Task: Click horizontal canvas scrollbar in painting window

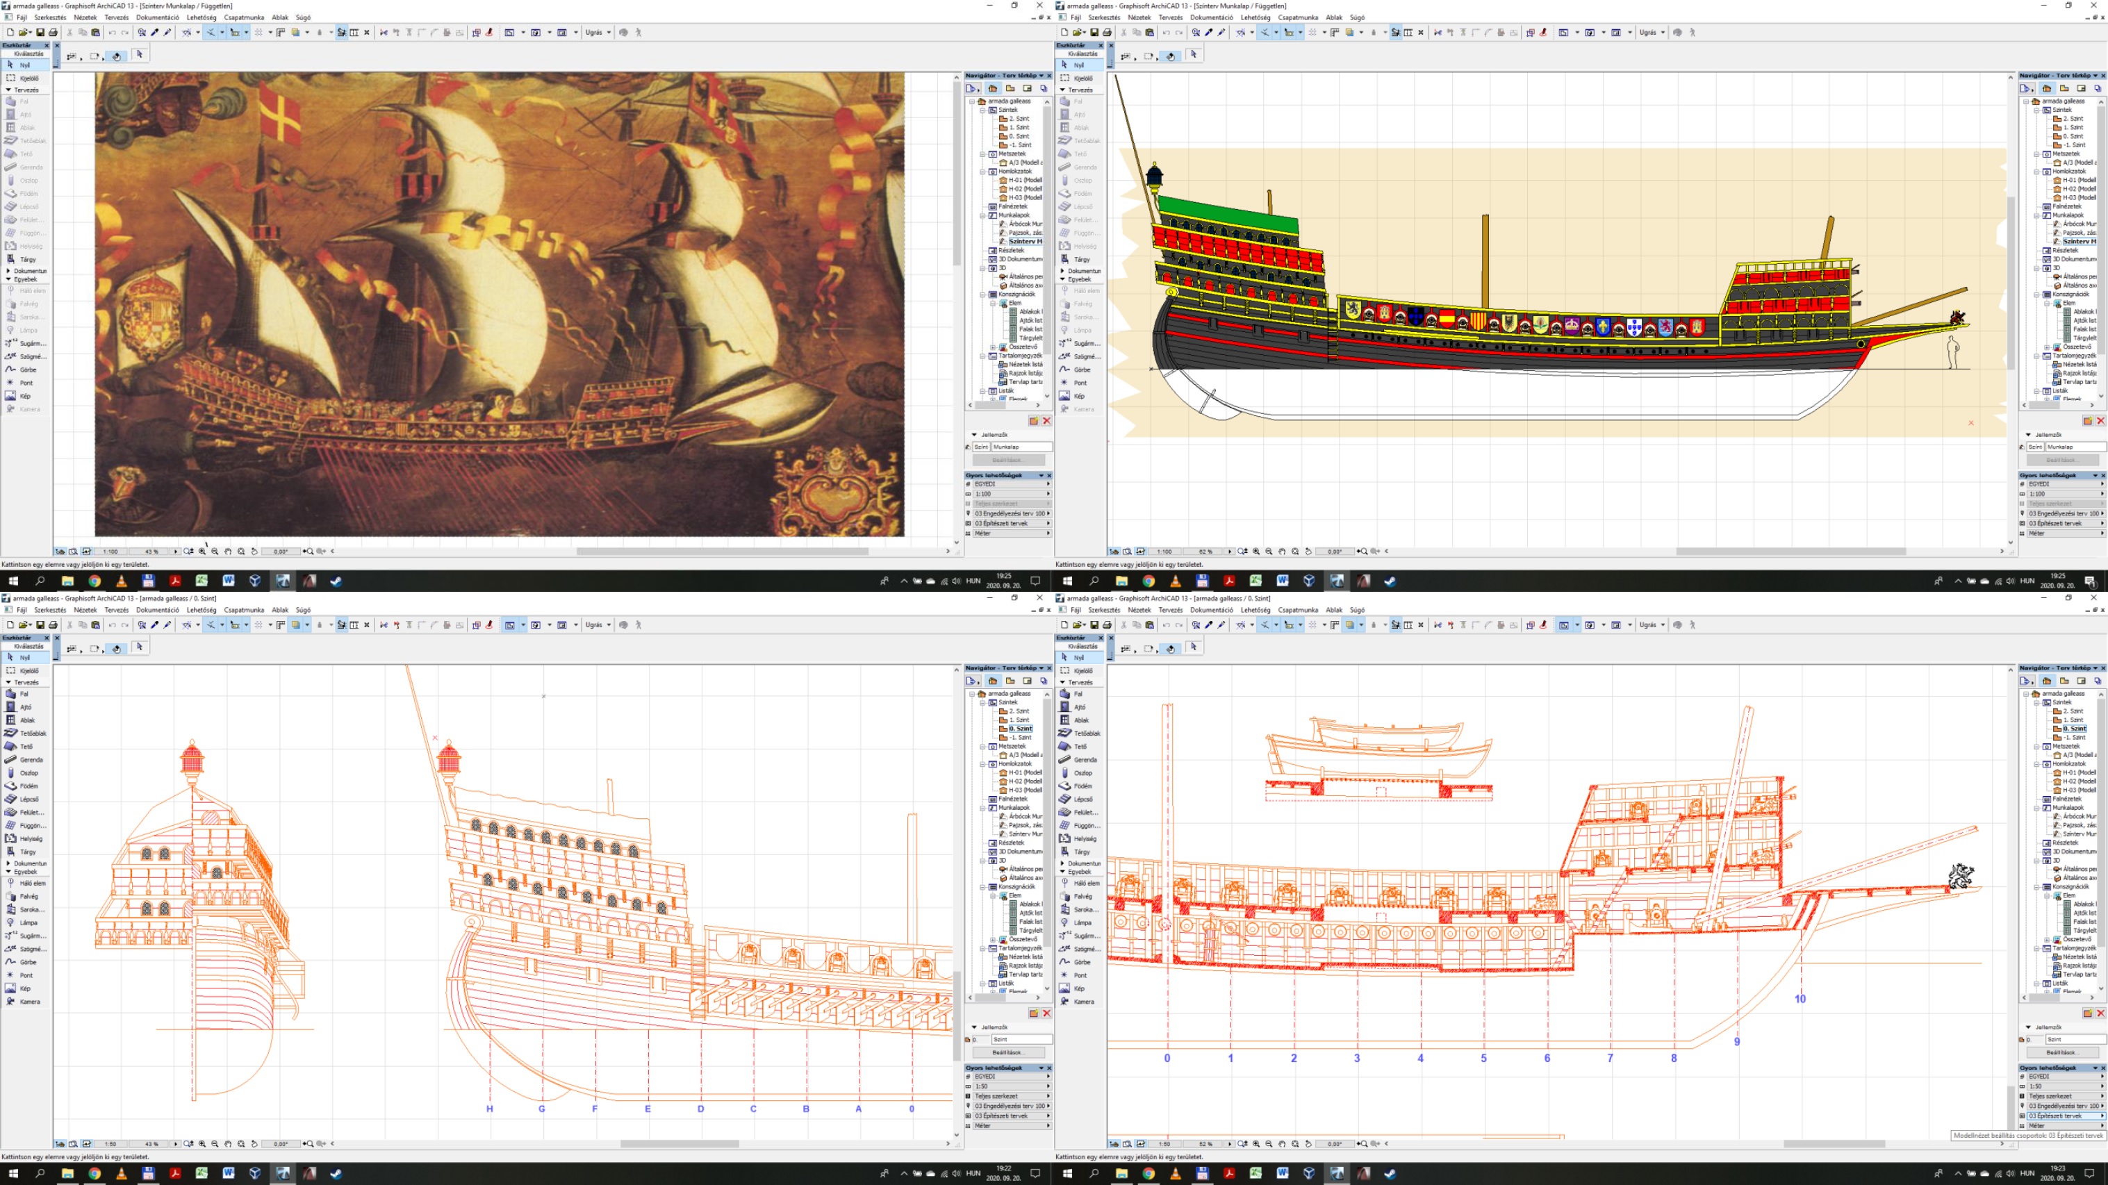Action: (x=723, y=552)
